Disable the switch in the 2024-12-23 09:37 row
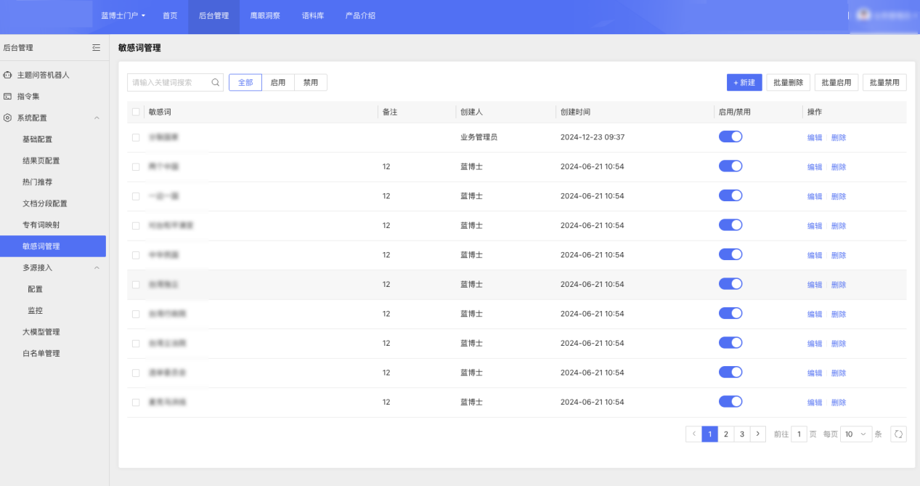The height and width of the screenshot is (486, 920). coord(730,137)
